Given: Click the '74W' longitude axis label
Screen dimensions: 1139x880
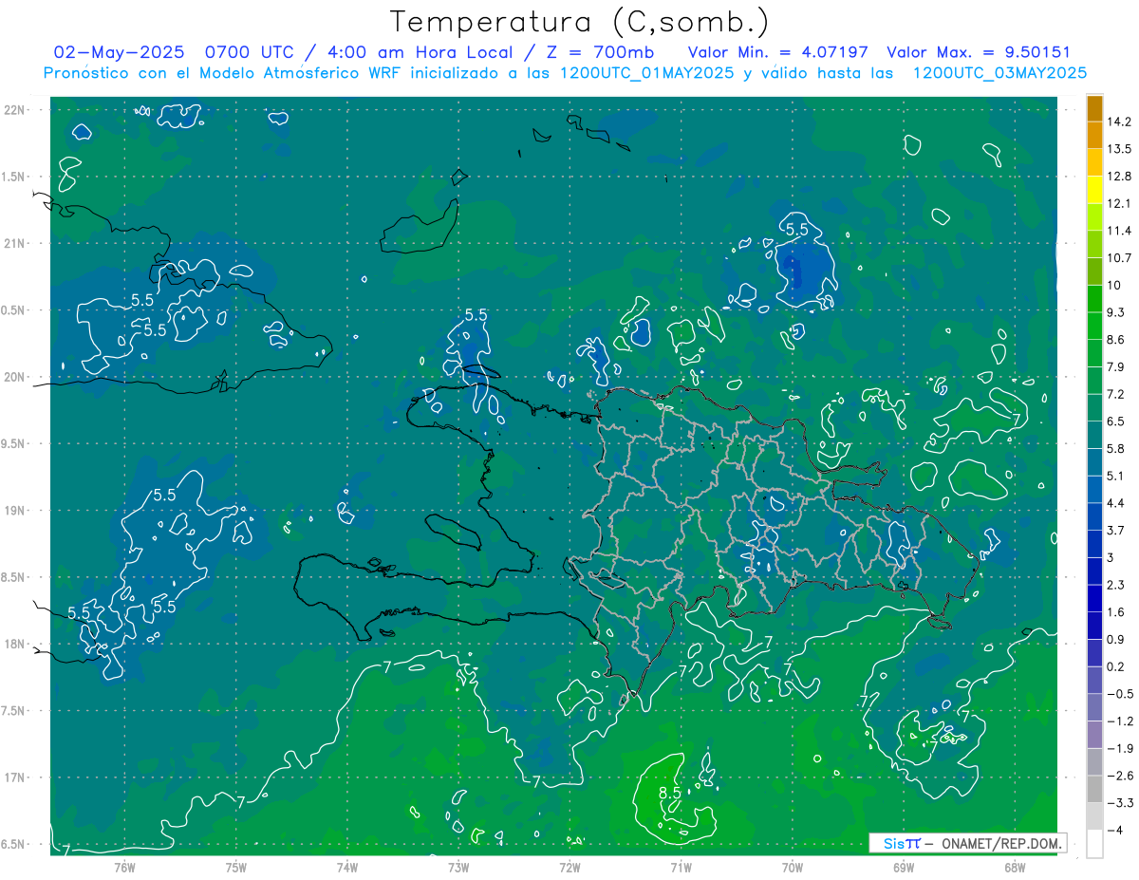Looking at the screenshot, I should tap(347, 867).
